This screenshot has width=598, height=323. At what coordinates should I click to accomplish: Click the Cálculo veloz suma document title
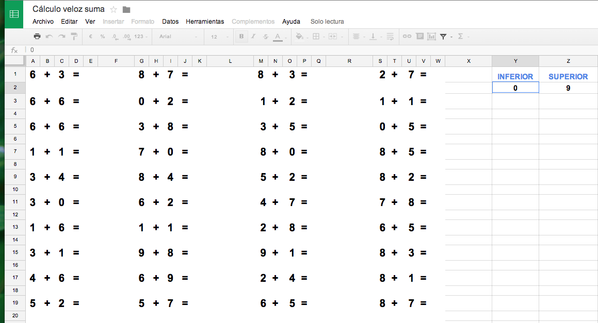coord(68,9)
